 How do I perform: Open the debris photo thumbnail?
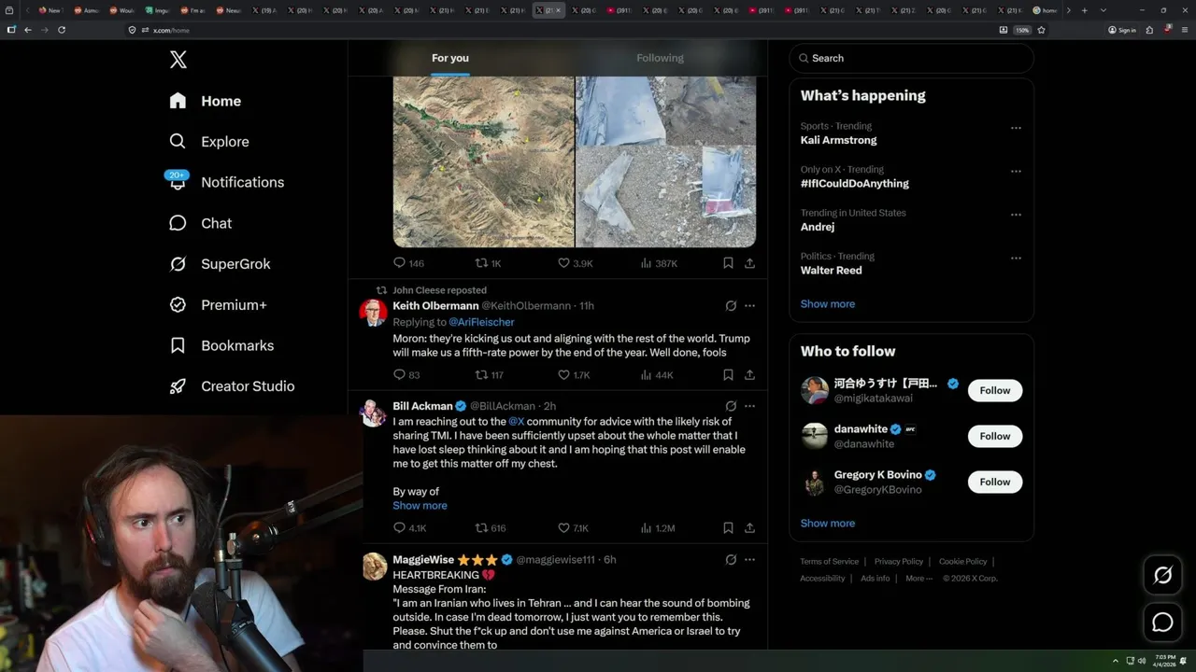[665, 161]
